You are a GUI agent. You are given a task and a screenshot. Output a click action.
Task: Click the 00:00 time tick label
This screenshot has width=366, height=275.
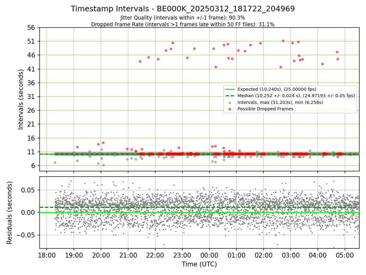point(209,255)
